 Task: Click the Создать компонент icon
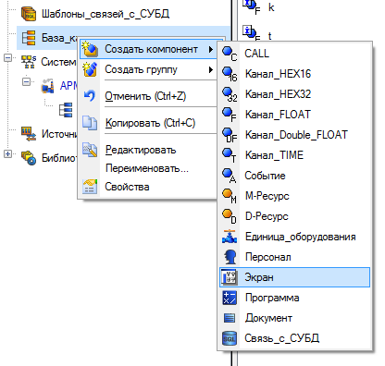(90, 49)
